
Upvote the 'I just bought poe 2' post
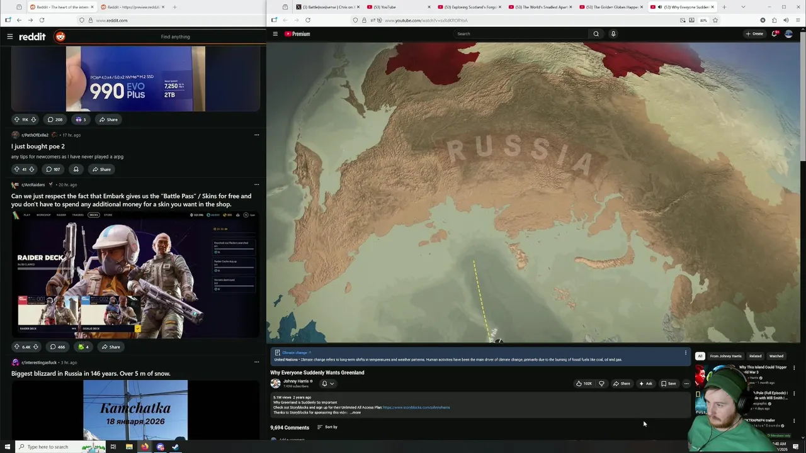tap(17, 169)
